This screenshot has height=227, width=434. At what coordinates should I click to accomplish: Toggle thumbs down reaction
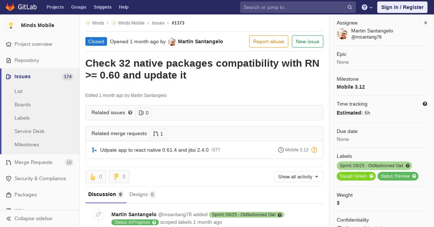click(x=119, y=177)
